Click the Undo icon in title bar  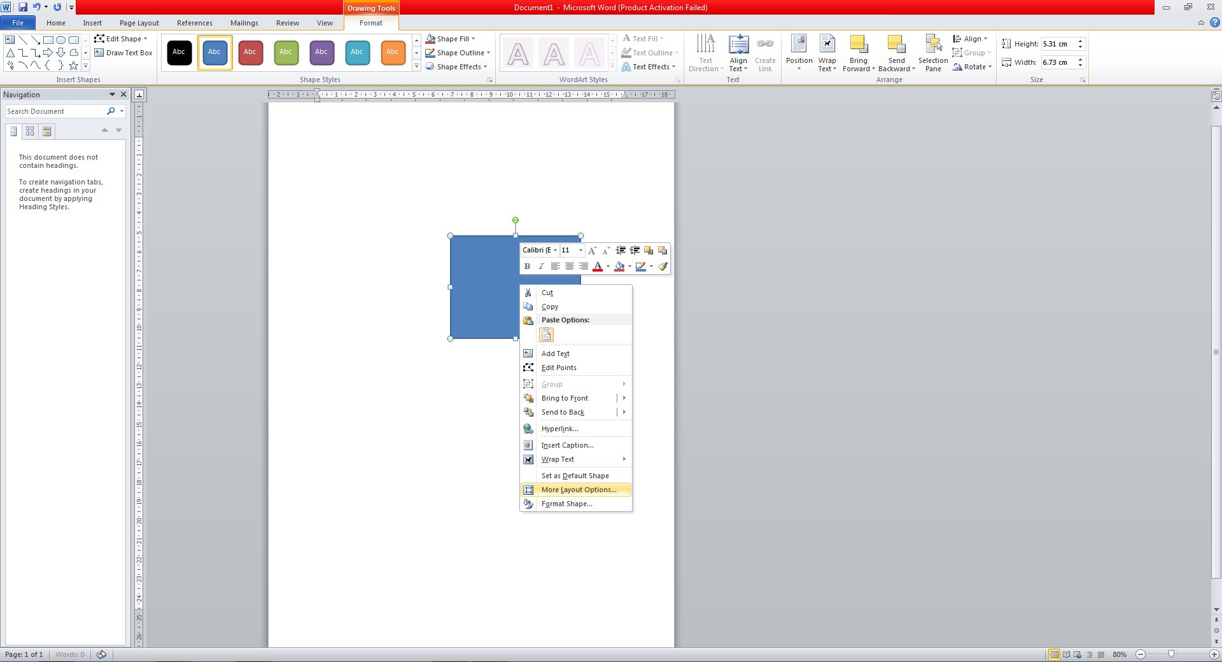36,7
